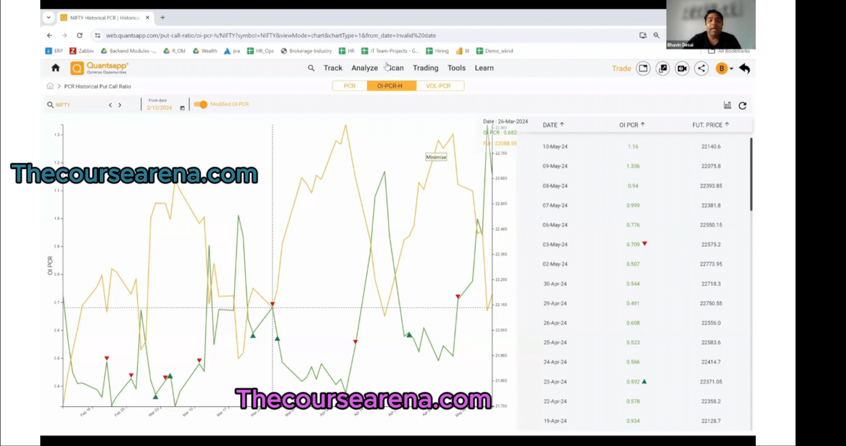Switch to the PCR tab

tap(349, 86)
